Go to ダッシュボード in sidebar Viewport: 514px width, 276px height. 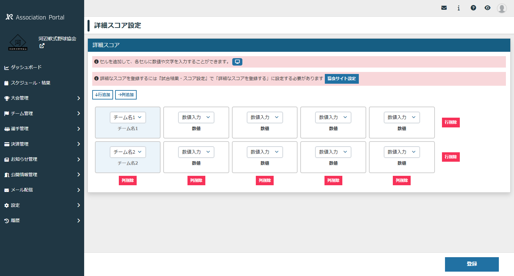point(26,67)
